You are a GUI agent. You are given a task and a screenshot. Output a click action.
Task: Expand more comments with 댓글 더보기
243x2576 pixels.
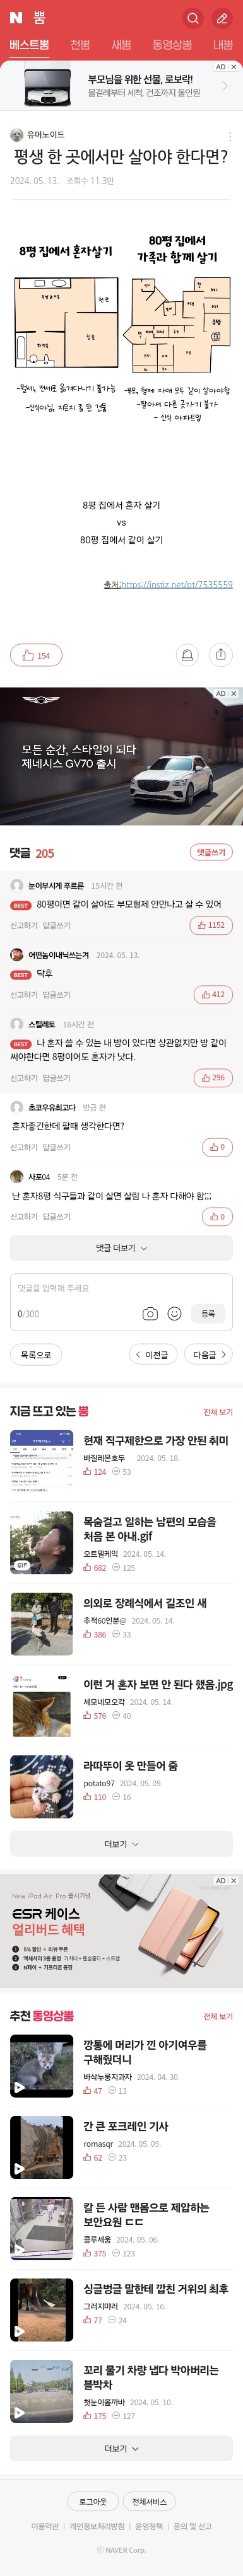(x=121, y=1248)
